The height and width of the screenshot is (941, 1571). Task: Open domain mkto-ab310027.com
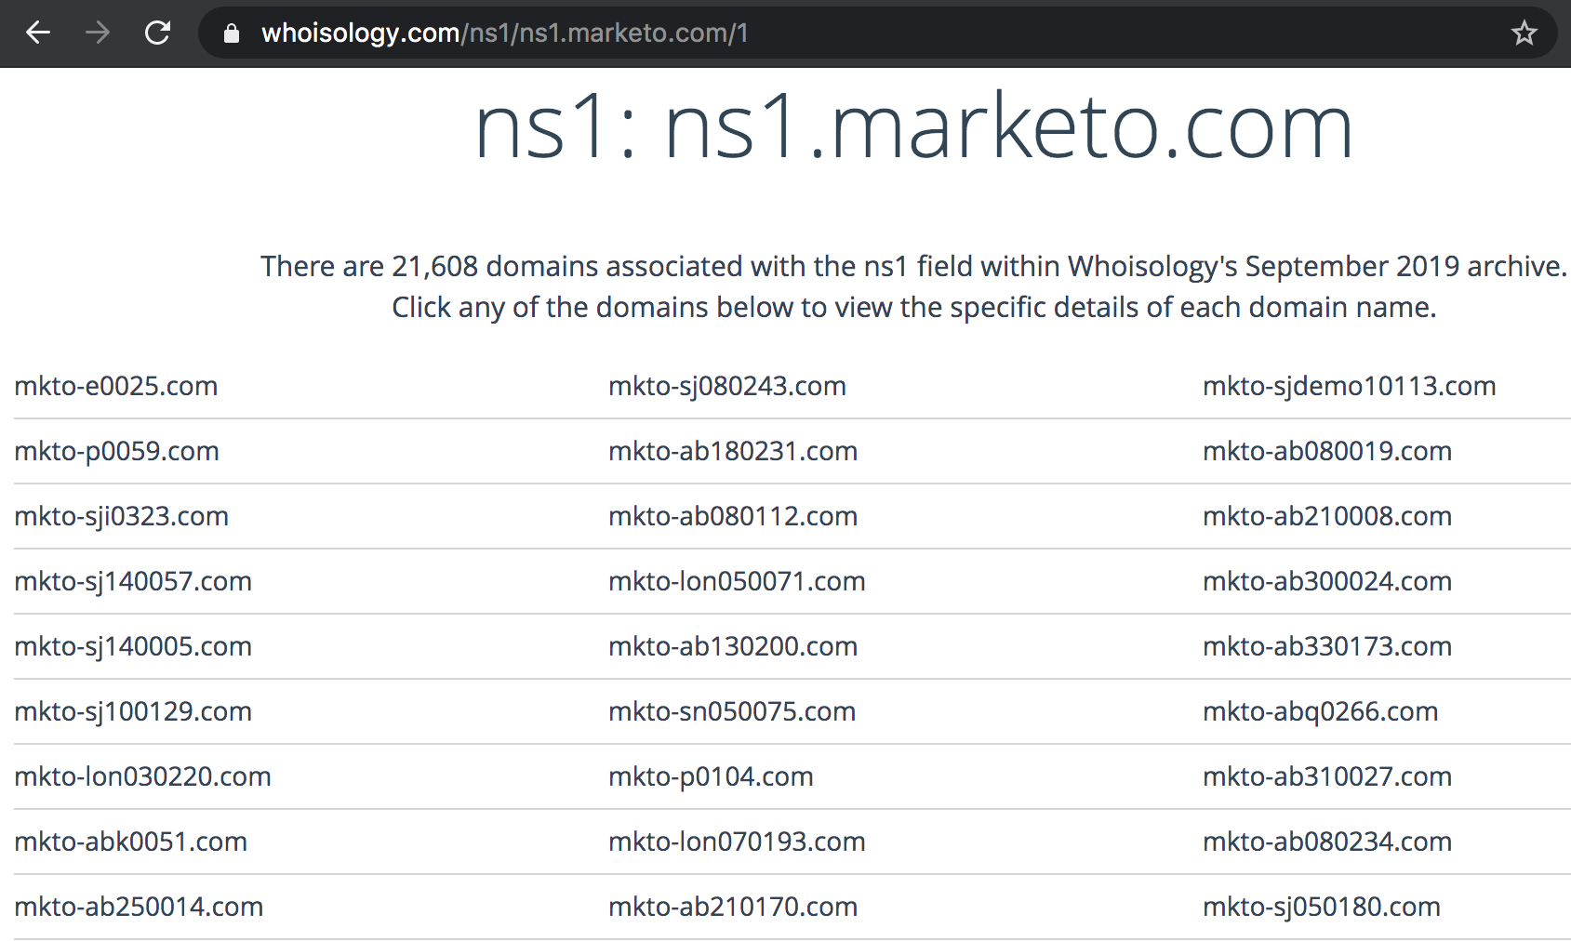(1327, 776)
